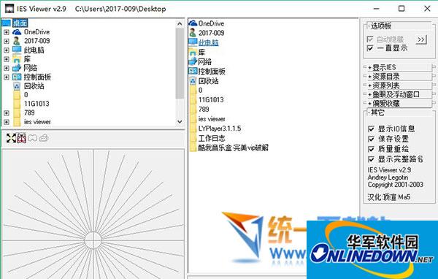Toggle the 质量重绘 checkbox
The image size is (438, 279).
(x=371, y=149)
